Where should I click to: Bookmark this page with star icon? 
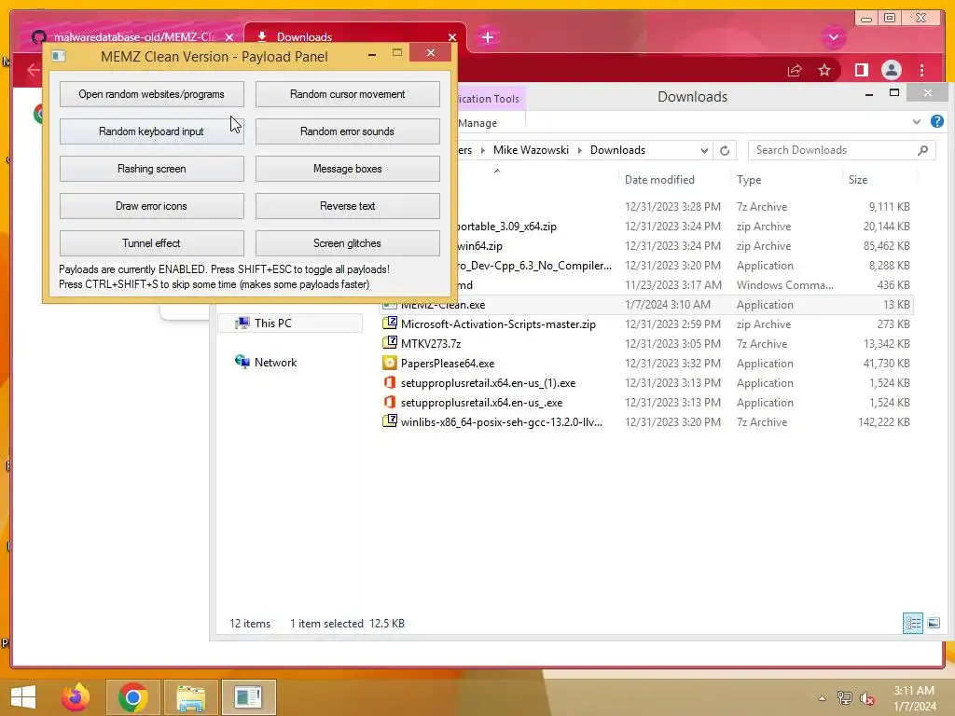[x=824, y=71]
